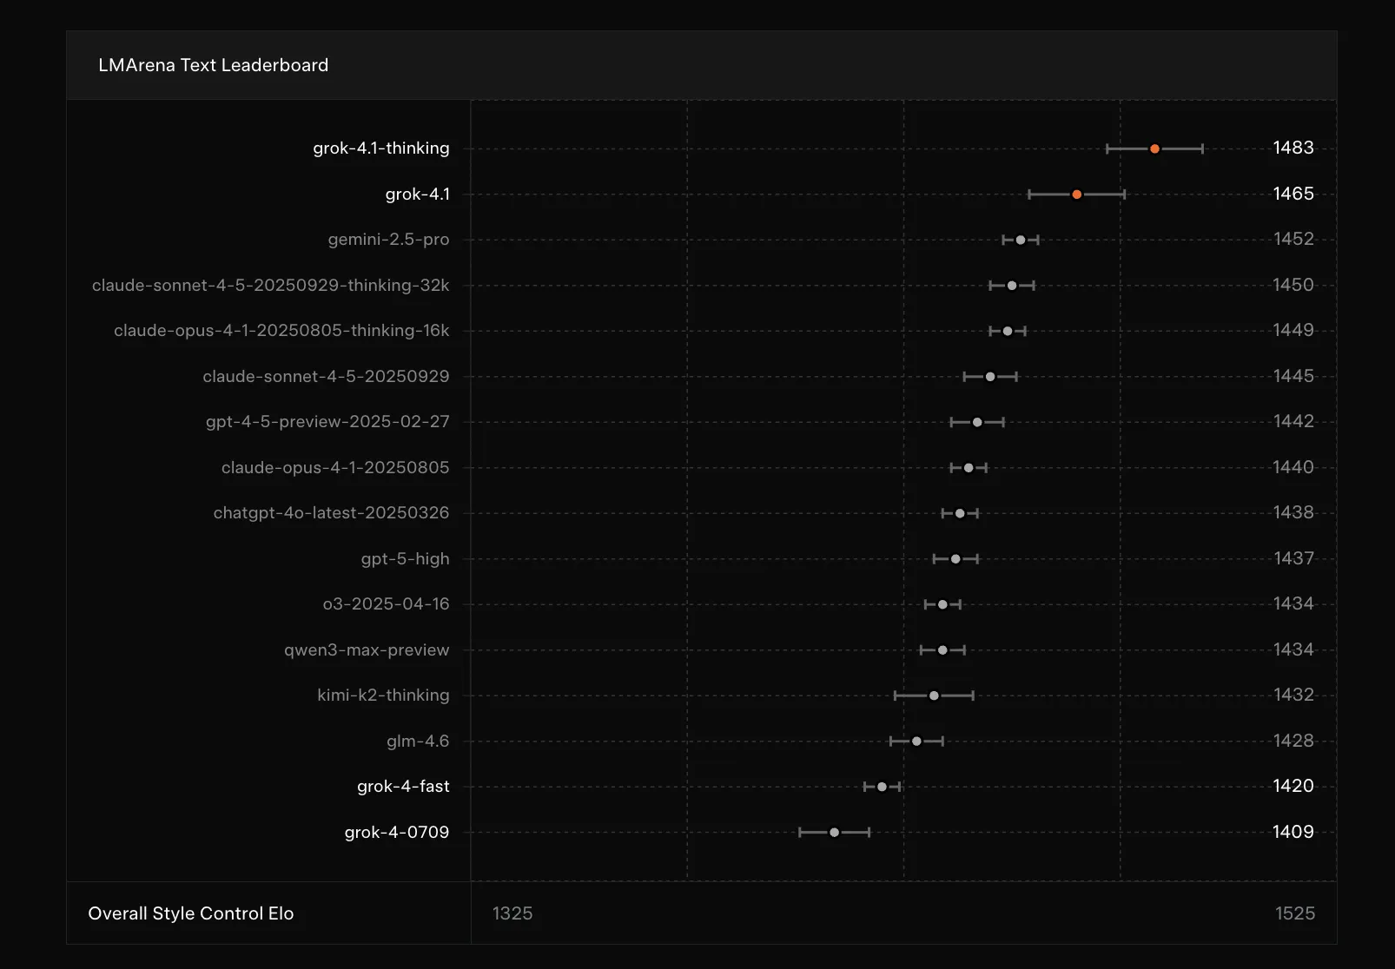The image size is (1395, 969).
Task: Click the Overall Style Control Elo label
Action: coord(191,913)
